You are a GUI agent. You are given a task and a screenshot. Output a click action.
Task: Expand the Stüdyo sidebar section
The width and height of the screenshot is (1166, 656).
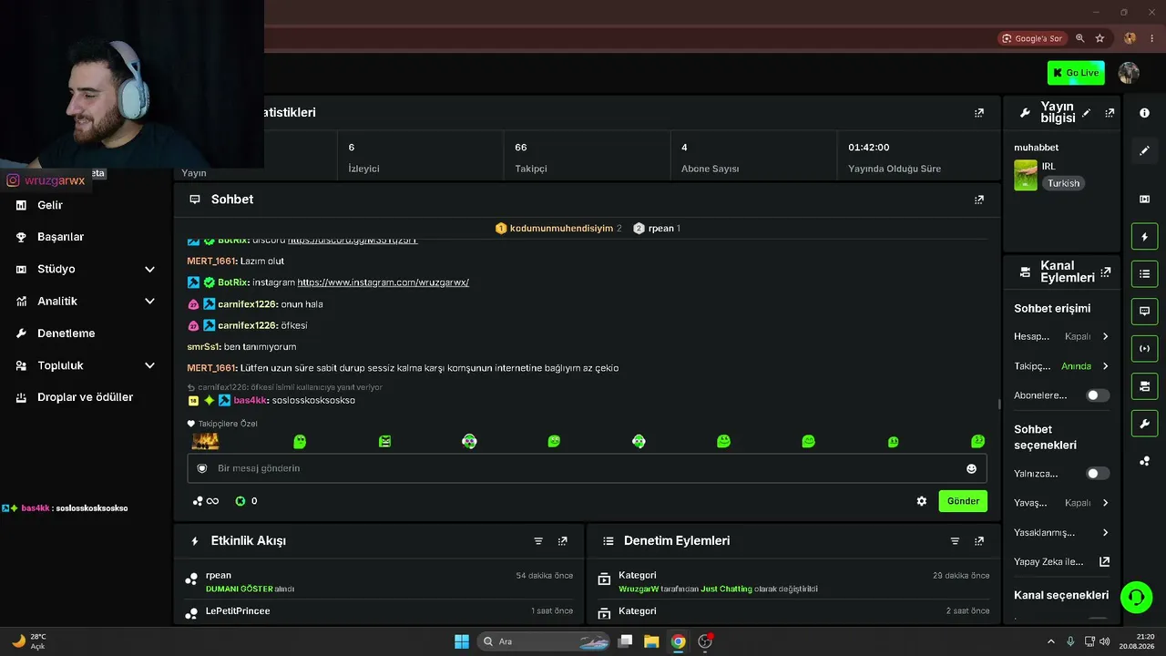(x=150, y=270)
